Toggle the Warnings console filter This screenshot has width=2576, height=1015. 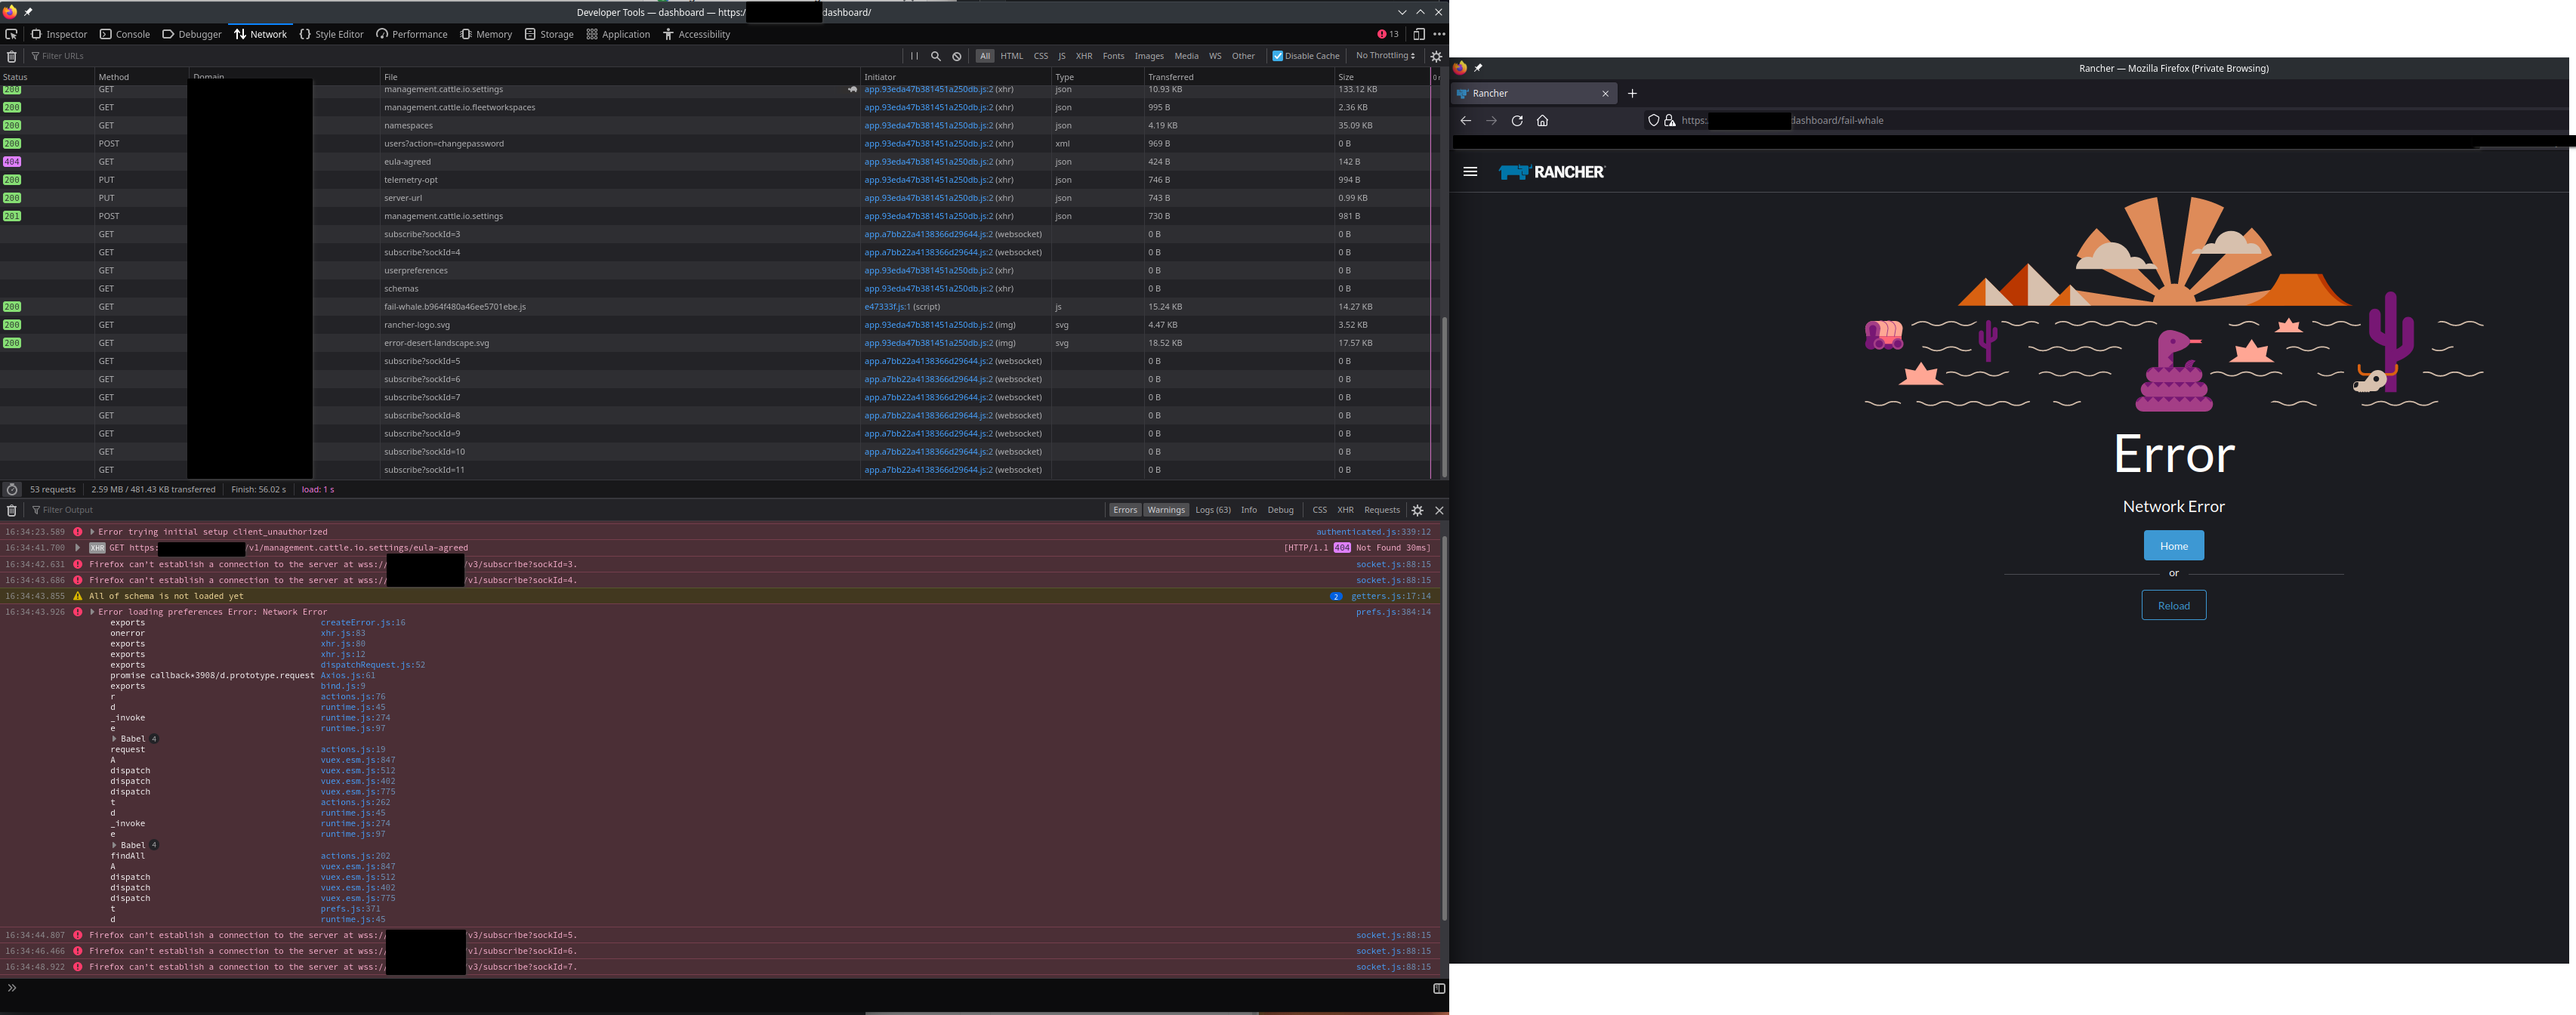tap(1166, 510)
